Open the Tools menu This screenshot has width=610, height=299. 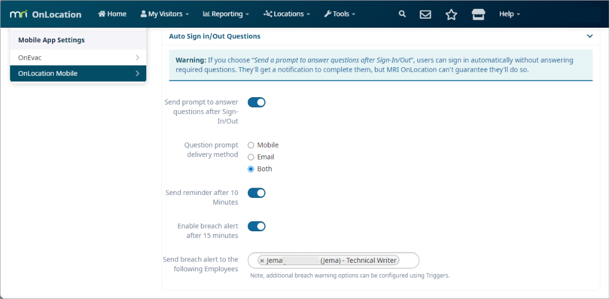[x=339, y=14]
